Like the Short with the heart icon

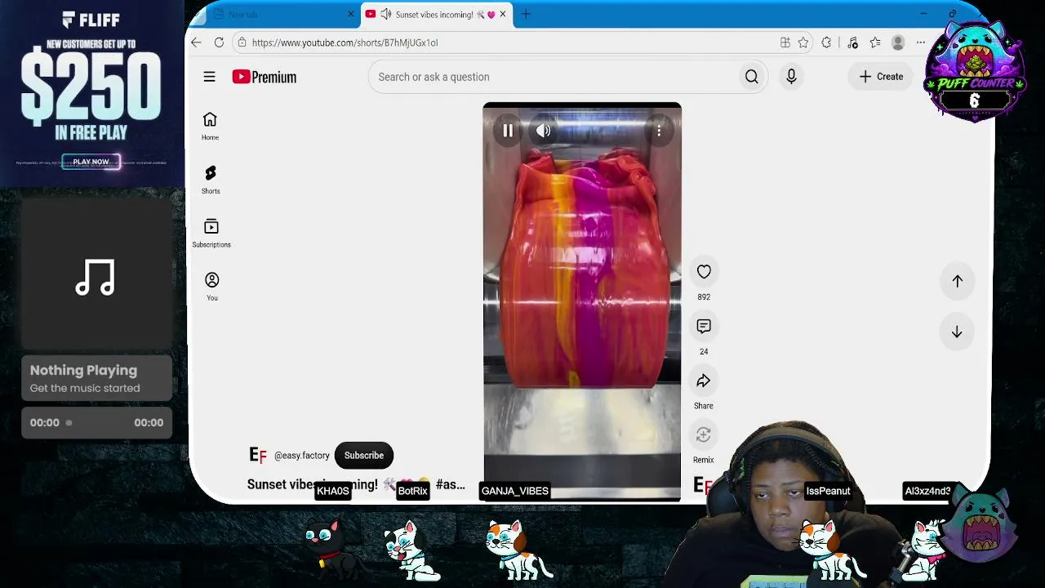coord(704,272)
